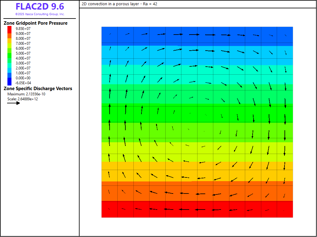Click the -6.05E+04 legend value
317x237 pixels.
tap(23, 83)
